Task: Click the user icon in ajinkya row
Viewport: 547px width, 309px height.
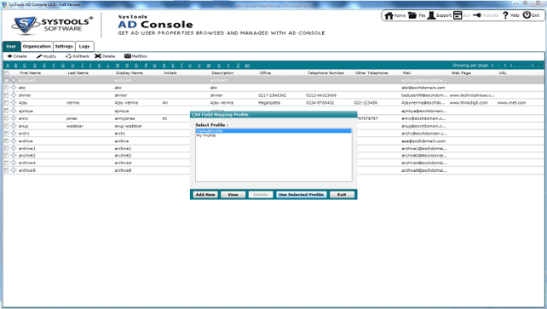Action: point(14,111)
